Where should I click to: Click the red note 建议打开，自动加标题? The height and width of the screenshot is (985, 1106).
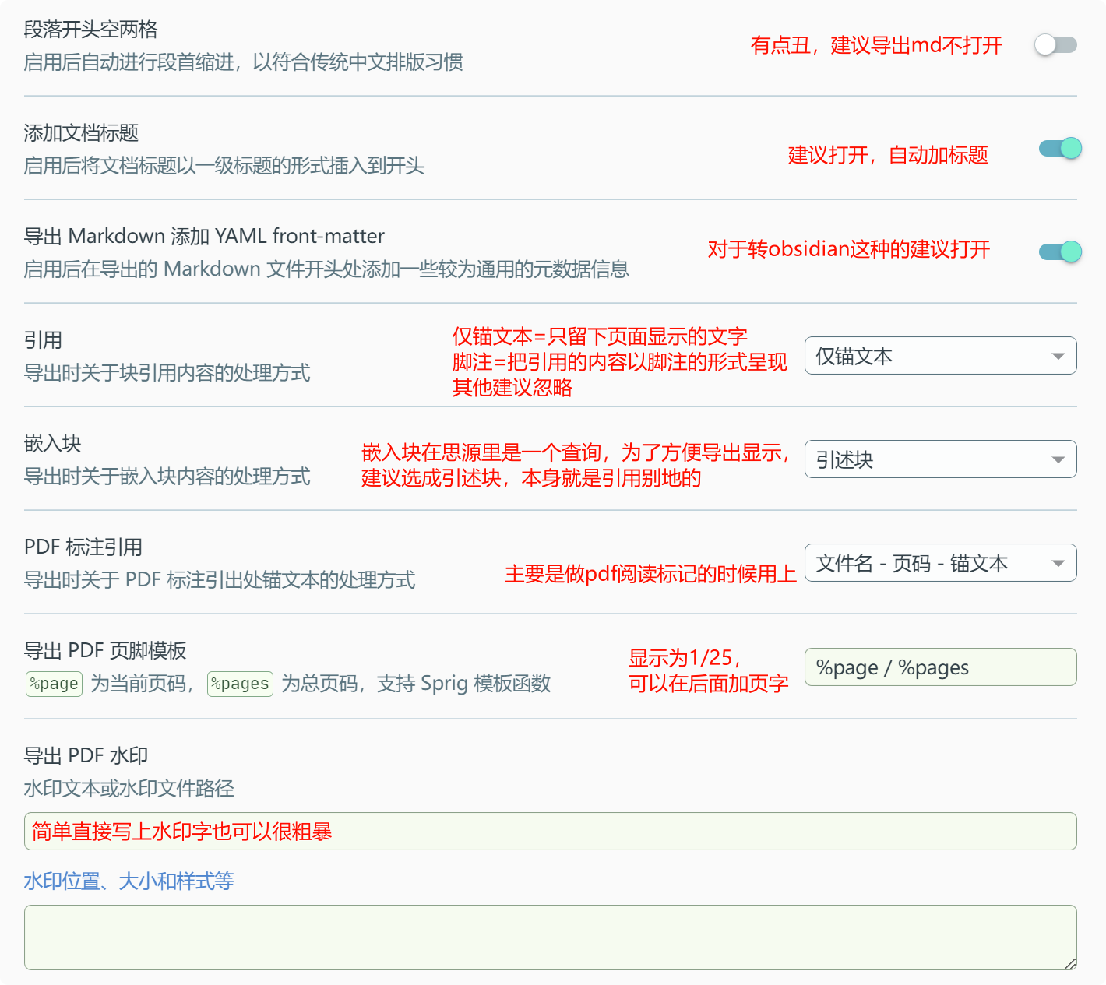[x=888, y=156]
